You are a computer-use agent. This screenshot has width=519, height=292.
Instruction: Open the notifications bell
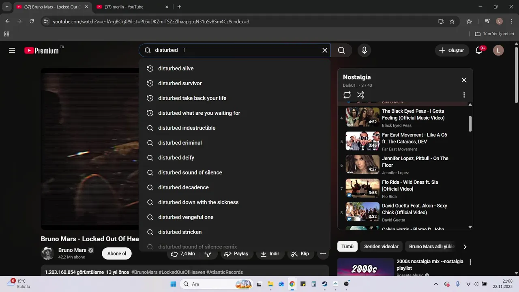(x=479, y=50)
